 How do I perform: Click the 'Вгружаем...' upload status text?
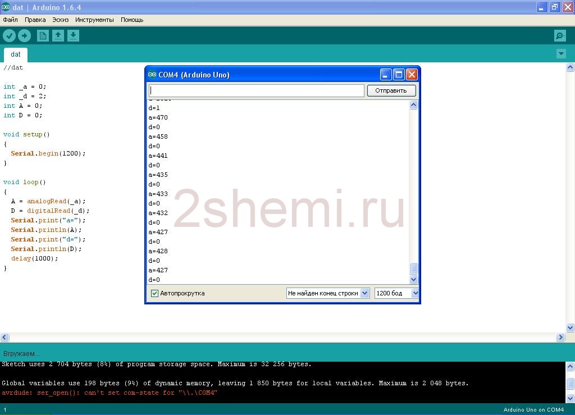coord(21,354)
